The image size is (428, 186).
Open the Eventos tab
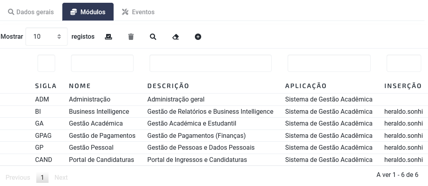point(138,12)
